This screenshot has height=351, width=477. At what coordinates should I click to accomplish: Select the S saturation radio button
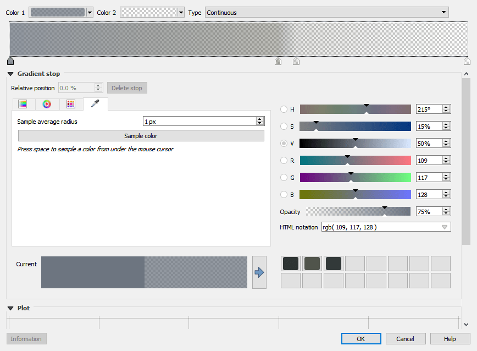284,127
